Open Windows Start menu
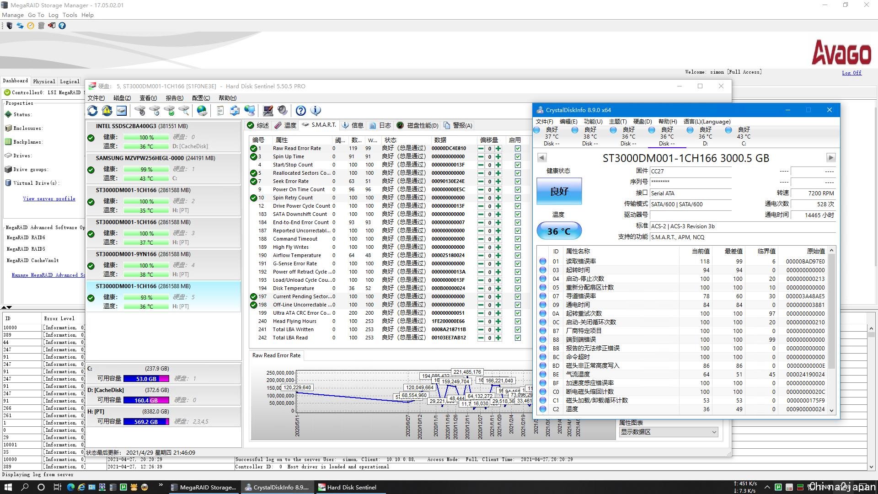 [8, 487]
